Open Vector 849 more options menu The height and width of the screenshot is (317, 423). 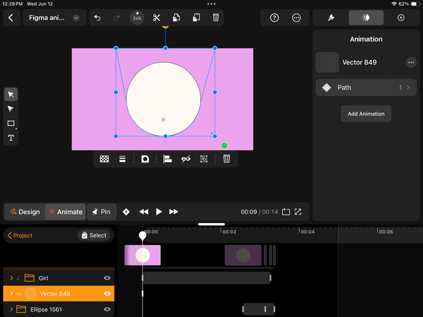pyautogui.click(x=411, y=63)
